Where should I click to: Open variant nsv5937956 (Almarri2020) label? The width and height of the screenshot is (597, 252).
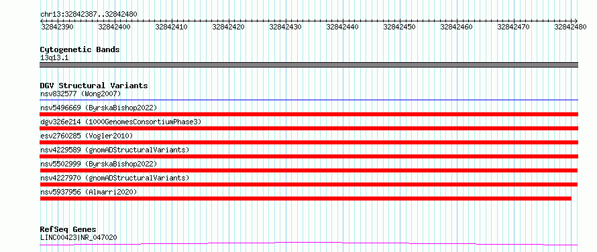[x=89, y=192]
